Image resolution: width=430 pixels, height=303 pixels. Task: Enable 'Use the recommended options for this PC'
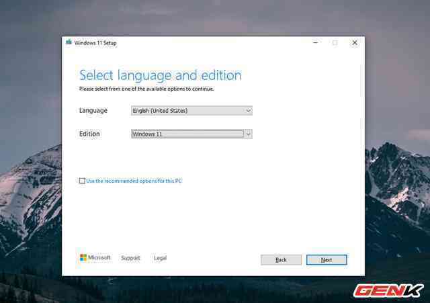[82, 181]
